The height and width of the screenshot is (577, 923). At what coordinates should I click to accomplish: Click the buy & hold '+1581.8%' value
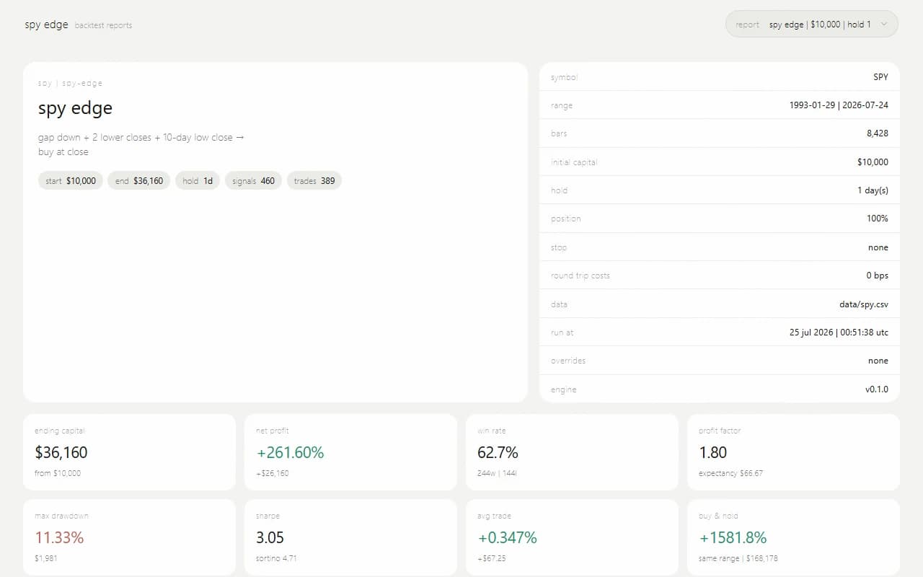pyautogui.click(x=733, y=537)
